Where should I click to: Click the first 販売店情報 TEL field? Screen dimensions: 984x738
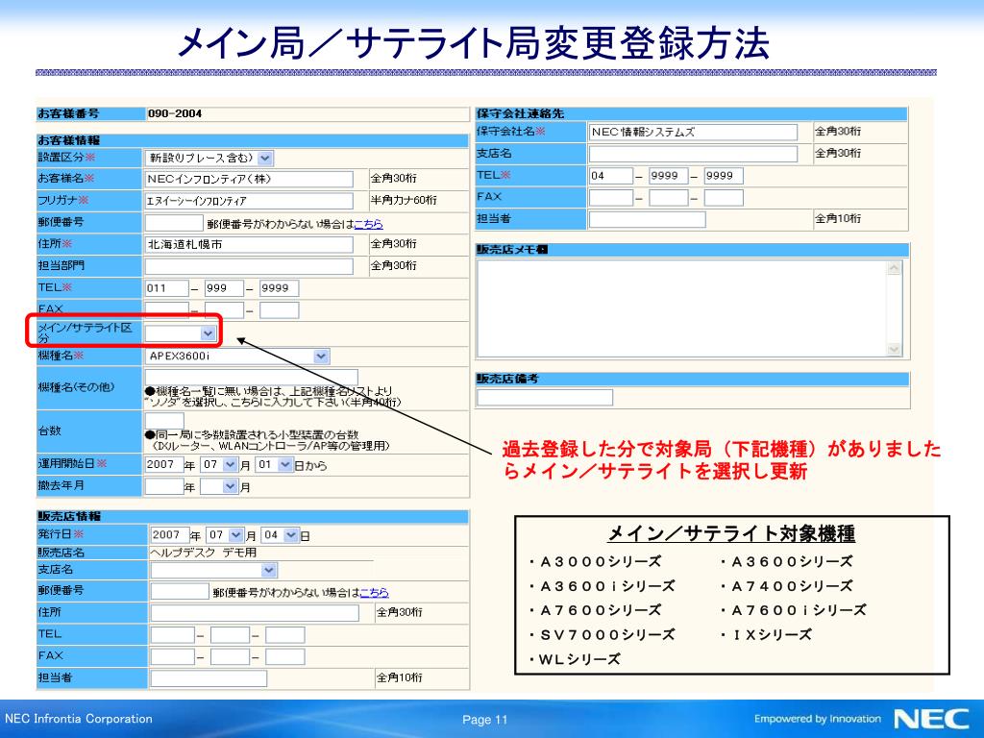173,635
